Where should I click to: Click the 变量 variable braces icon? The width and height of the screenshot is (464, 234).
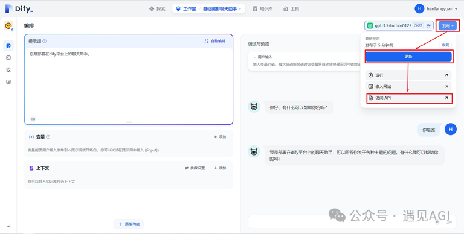[31, 137]
